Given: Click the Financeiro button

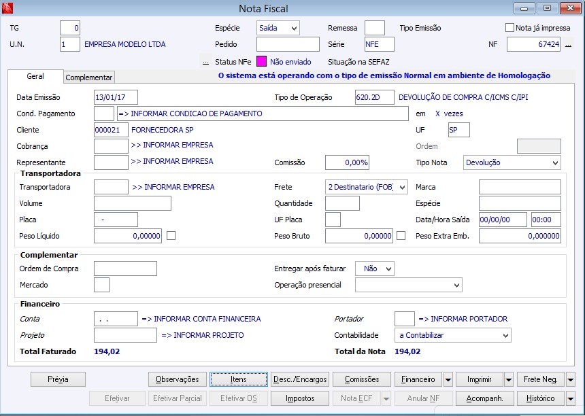Looking at the screenshot, I should point(418,379).
